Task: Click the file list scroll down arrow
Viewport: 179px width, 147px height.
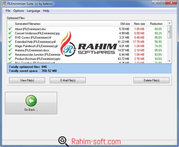Action: click(x=169, y=61)
